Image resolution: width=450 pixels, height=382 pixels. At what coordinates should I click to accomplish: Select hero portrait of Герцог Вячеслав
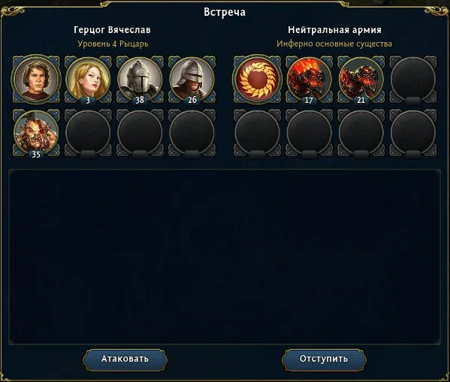36,79
